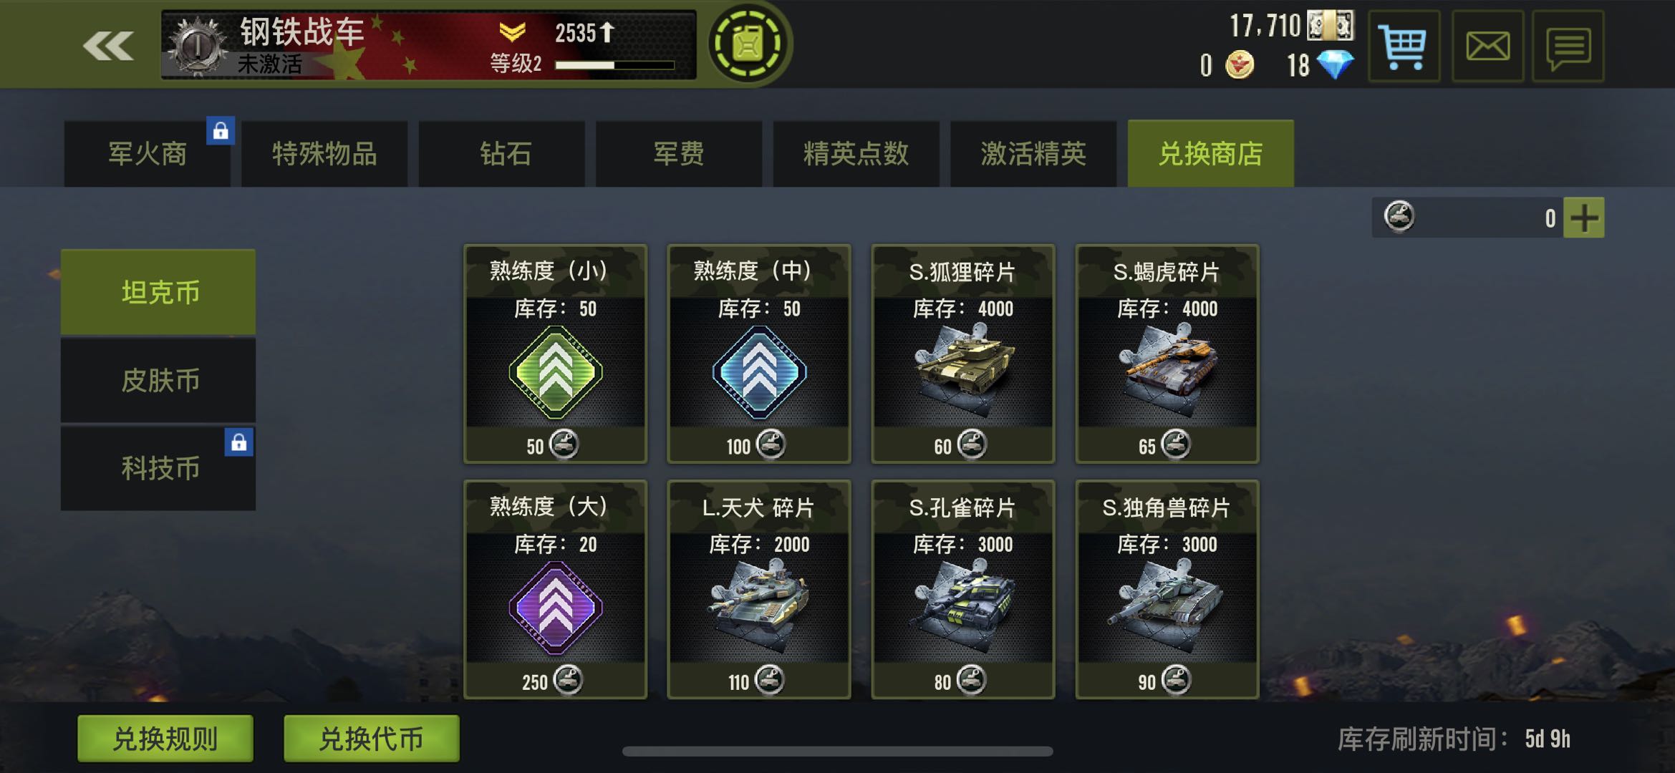Viewport: 1675px width, 773px height.
Task: Tap the double-chevron back arrow
Action: pos(109,47)
